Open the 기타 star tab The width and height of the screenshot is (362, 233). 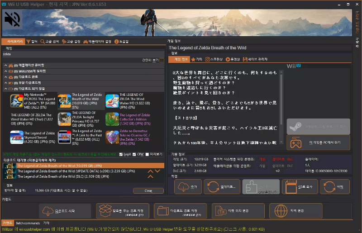click(197, 59)
